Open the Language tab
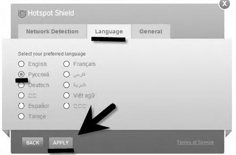This screenshot has width=236, height=155. (109, 31)
